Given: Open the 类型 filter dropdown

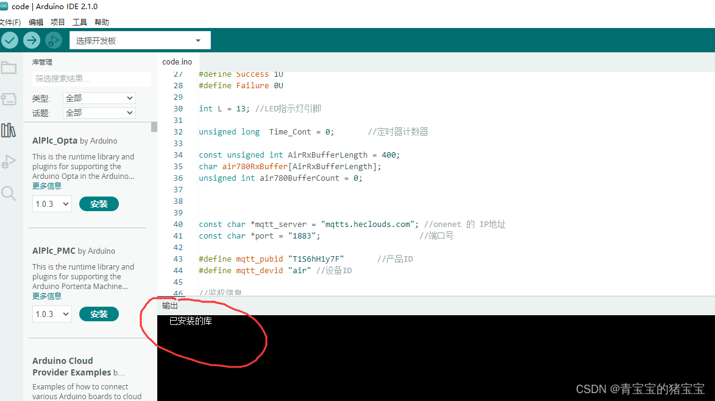Looking at the screenshot, I should (x=99, y=97).
